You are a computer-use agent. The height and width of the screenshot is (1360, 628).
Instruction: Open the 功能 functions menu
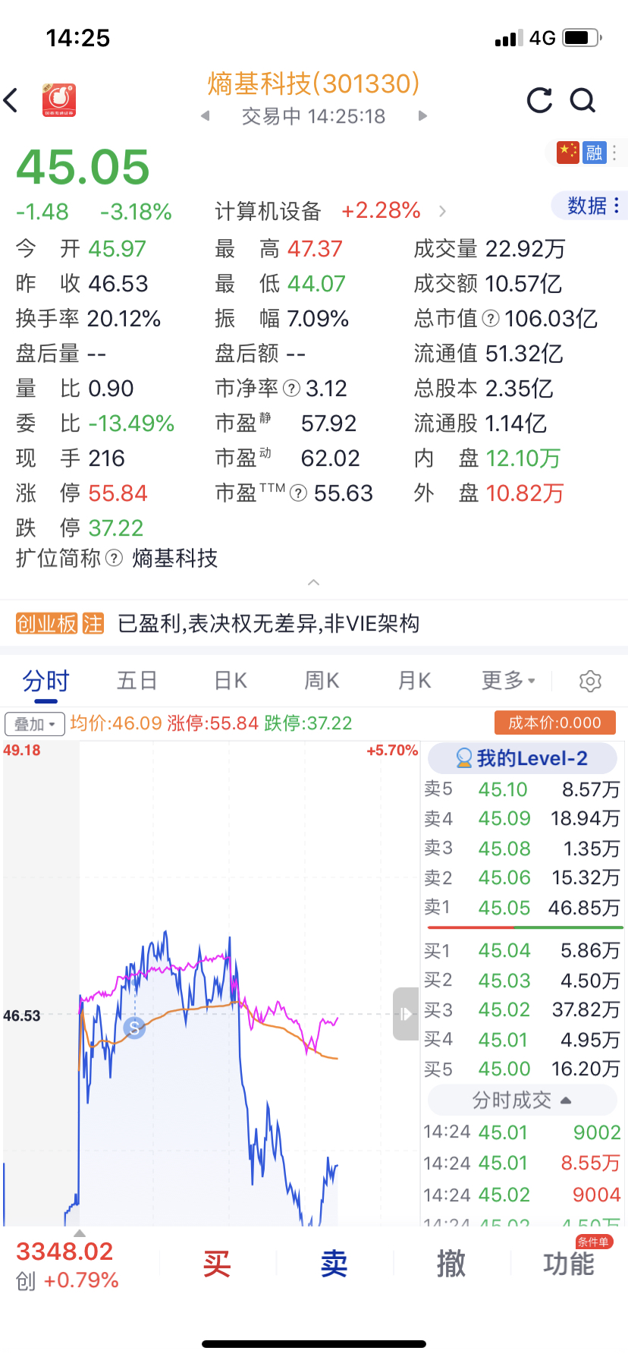[x=569, y=1264]
